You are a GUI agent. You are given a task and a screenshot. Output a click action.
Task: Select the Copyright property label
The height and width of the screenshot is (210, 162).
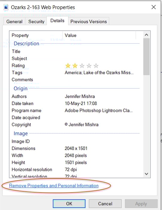point(21,125)
